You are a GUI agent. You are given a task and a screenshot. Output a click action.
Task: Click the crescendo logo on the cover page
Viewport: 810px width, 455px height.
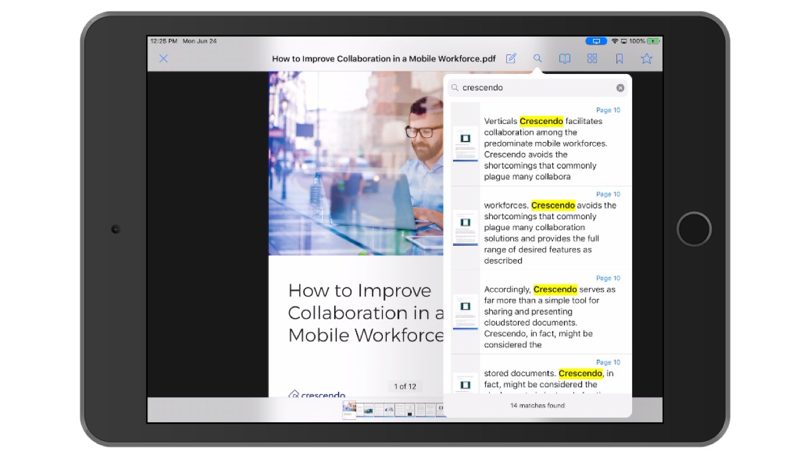(x=317, y=394)
